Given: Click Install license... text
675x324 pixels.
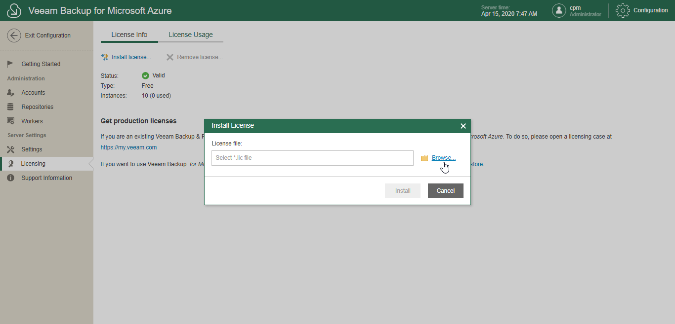Looking at the screenshot, I should click(x=131, y=57).
